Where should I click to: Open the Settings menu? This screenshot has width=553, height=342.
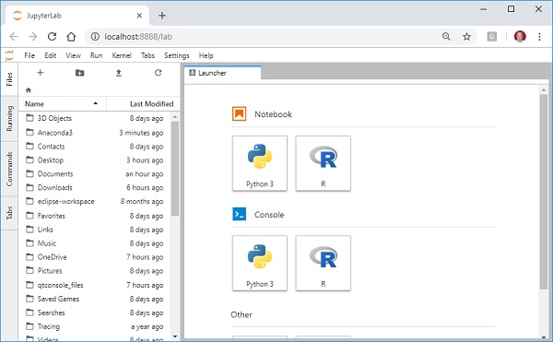(x=176, y=55)
